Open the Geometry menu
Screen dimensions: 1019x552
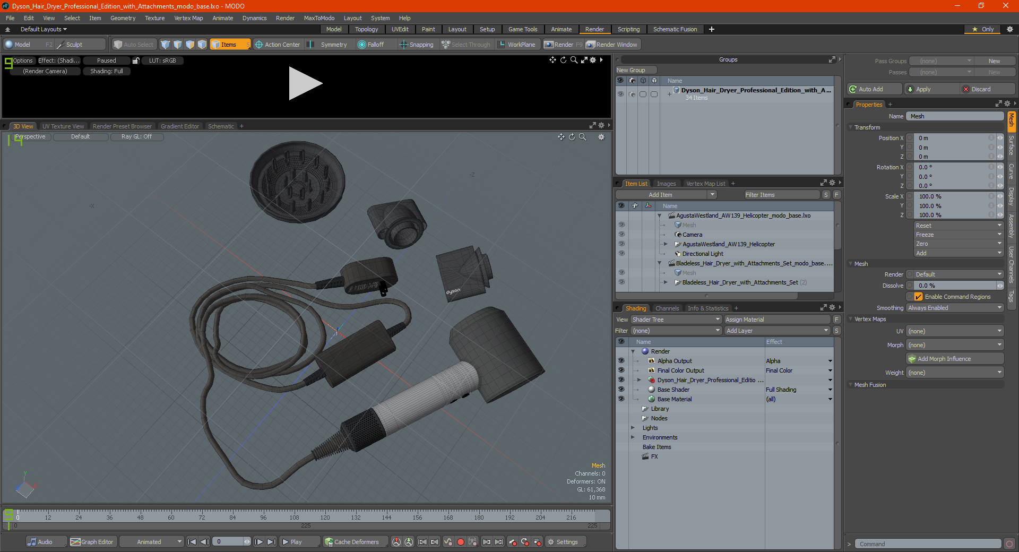click(x=123, y=18)
